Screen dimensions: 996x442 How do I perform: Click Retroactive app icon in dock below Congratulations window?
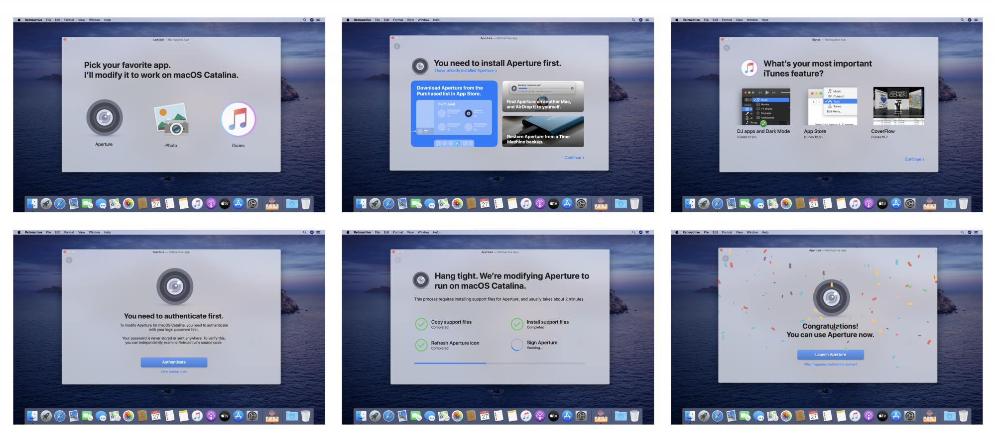point(929,416)
